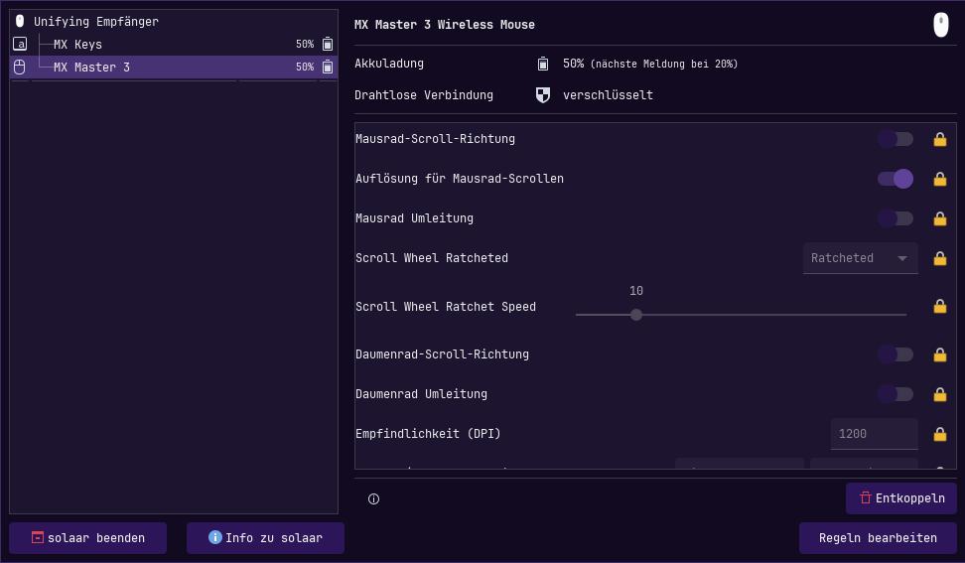965x563 pixels.
Task: Click lock icon for Daumenrad Umleitung
Action: click(x=940, y=394)
